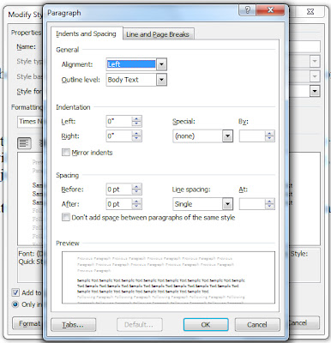This screenshot has height=343, width=331.
Task: Click the Spacing Before value field
Action: point(119,190)
